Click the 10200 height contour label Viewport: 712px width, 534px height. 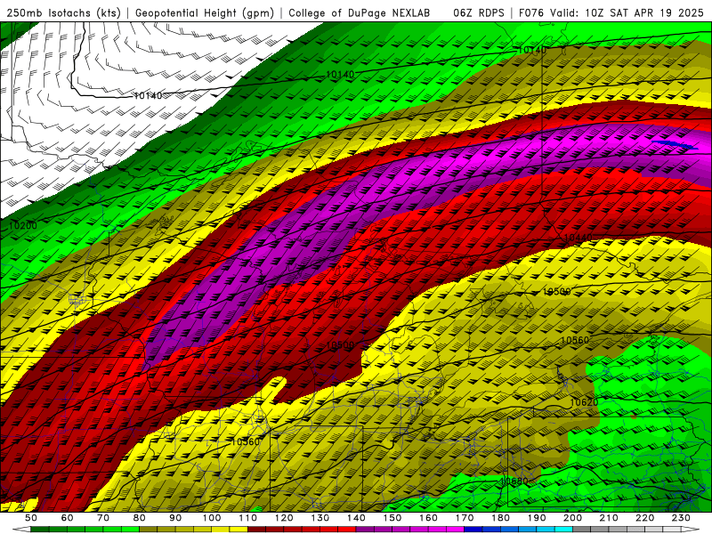(x=23, y=225)
